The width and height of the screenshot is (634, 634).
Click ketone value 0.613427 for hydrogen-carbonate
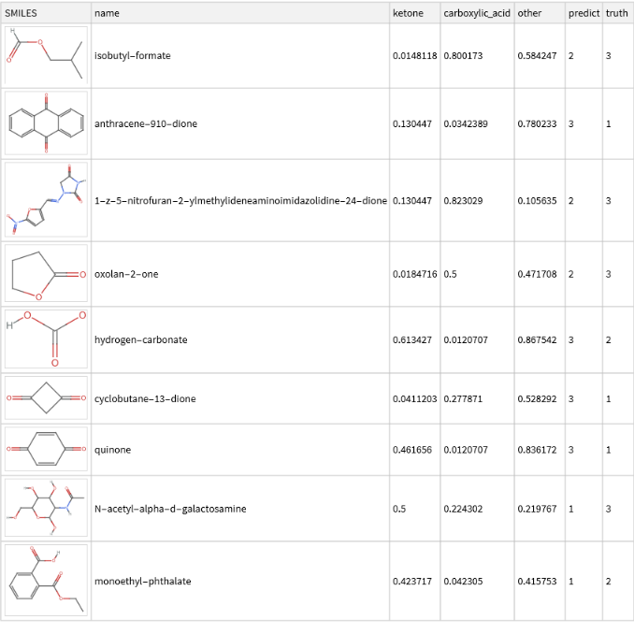pyautogui.click(x=413, y=339)
